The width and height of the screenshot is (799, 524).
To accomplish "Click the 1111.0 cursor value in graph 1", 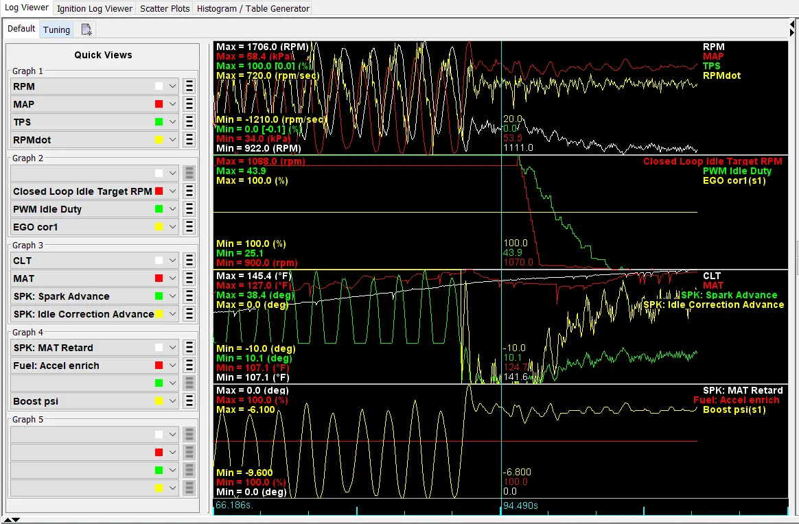I will (x=518, y=147).
